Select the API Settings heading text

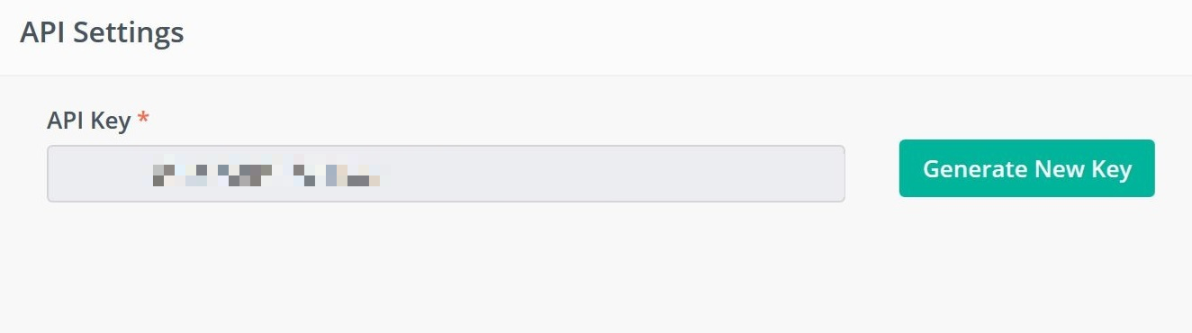[x=102, y=33]
